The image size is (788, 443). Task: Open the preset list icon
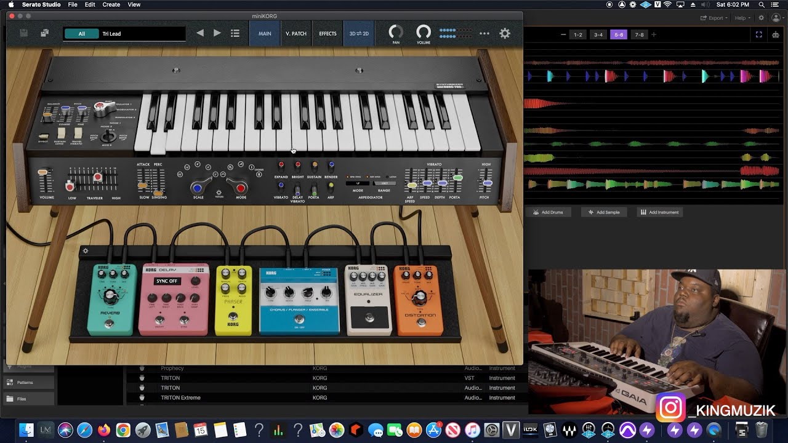(235, 33)
